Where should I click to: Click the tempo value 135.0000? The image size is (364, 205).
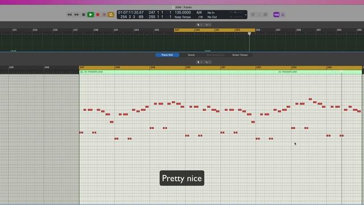(x=183, y=13)
